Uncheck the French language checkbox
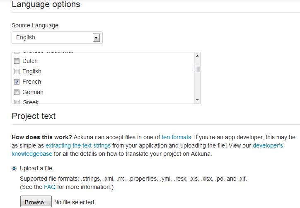The height and width of the screenshot is (208, 300). [17, 82]
